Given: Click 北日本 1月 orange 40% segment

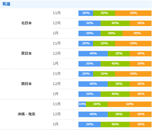Looking at the screenshot, I should [x=137, y=33].
